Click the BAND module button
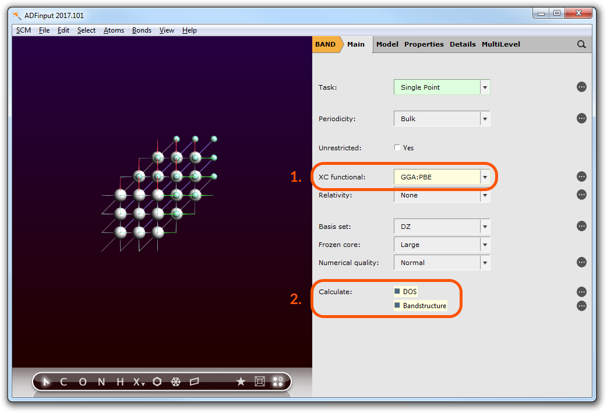The width and height of the screenshot is (607, 413). (x=325, y=44)
